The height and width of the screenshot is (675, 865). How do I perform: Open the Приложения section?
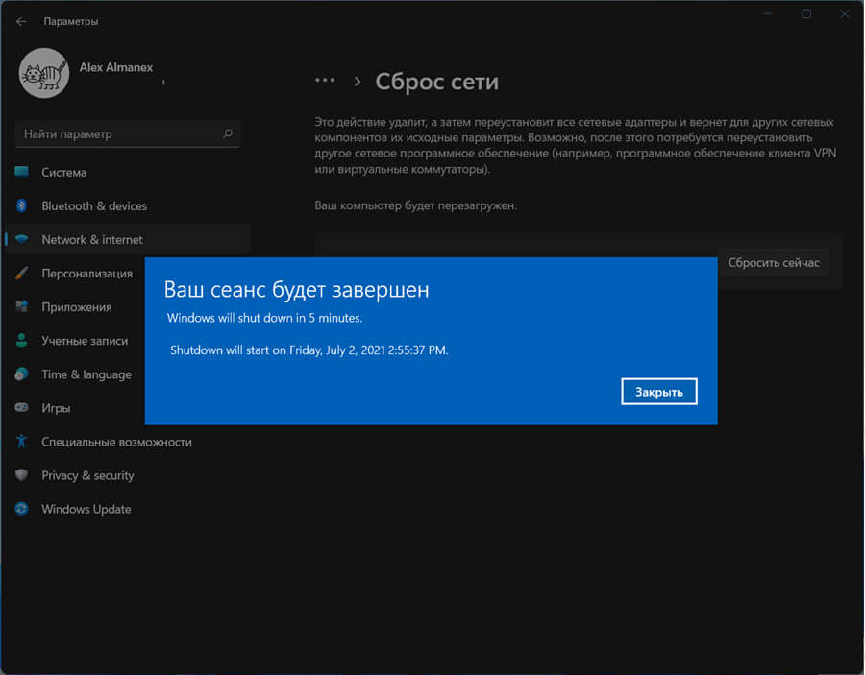[x=76, y=307]
